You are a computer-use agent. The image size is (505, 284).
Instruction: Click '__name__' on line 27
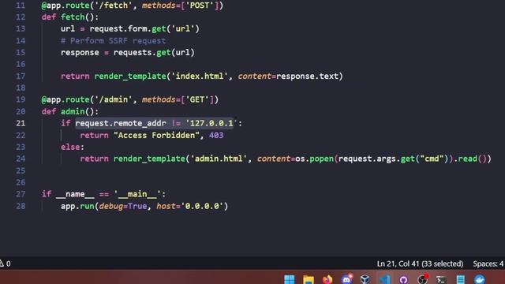click(75, 194)
